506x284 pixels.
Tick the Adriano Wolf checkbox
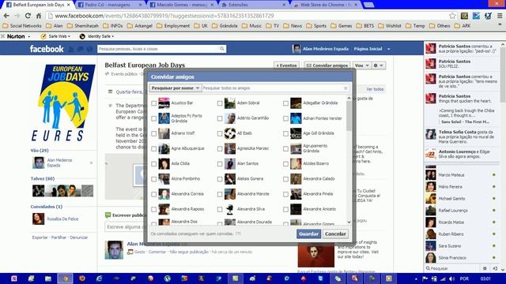154,133
